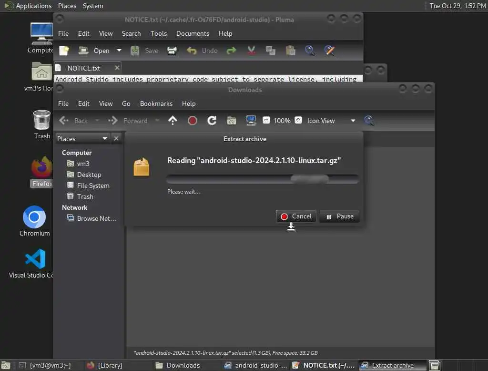The width and height of the screenshot is (488, 371).
Task: Click the Find and Replace icon in Pluma
Action: tap(329, 51)
